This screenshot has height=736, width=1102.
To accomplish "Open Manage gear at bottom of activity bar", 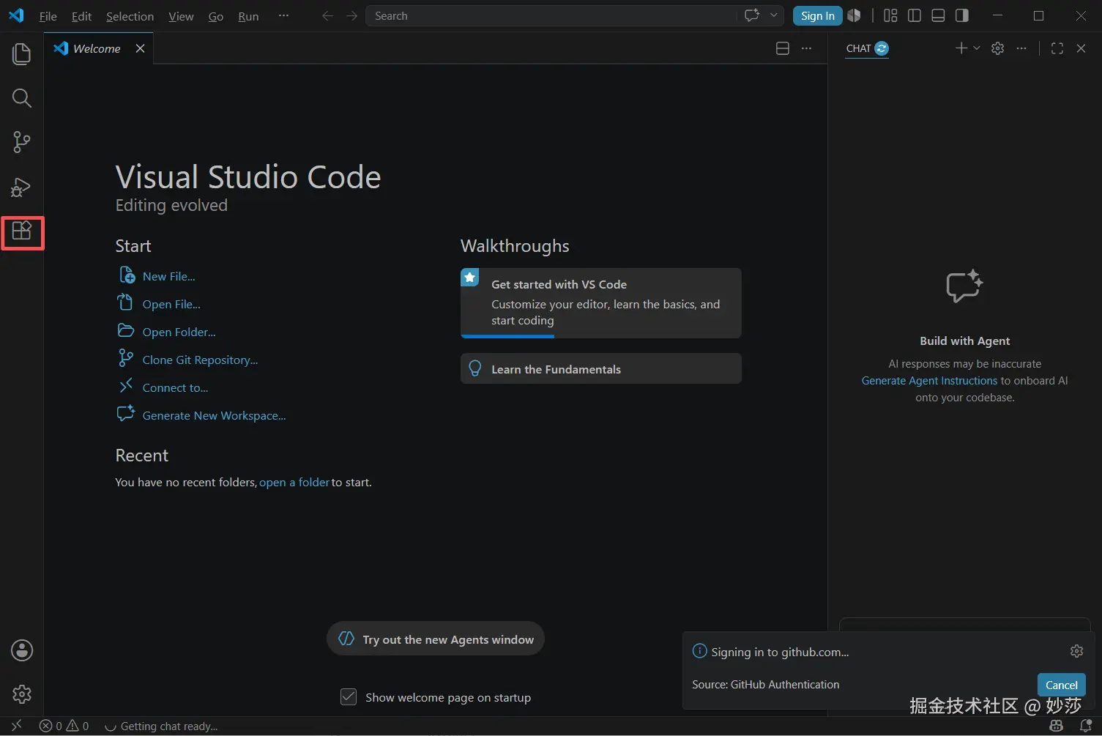I will [22, 694].
